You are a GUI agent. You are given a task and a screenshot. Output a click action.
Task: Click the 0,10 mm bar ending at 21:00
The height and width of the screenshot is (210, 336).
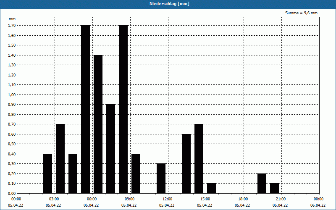click(275, 188)
